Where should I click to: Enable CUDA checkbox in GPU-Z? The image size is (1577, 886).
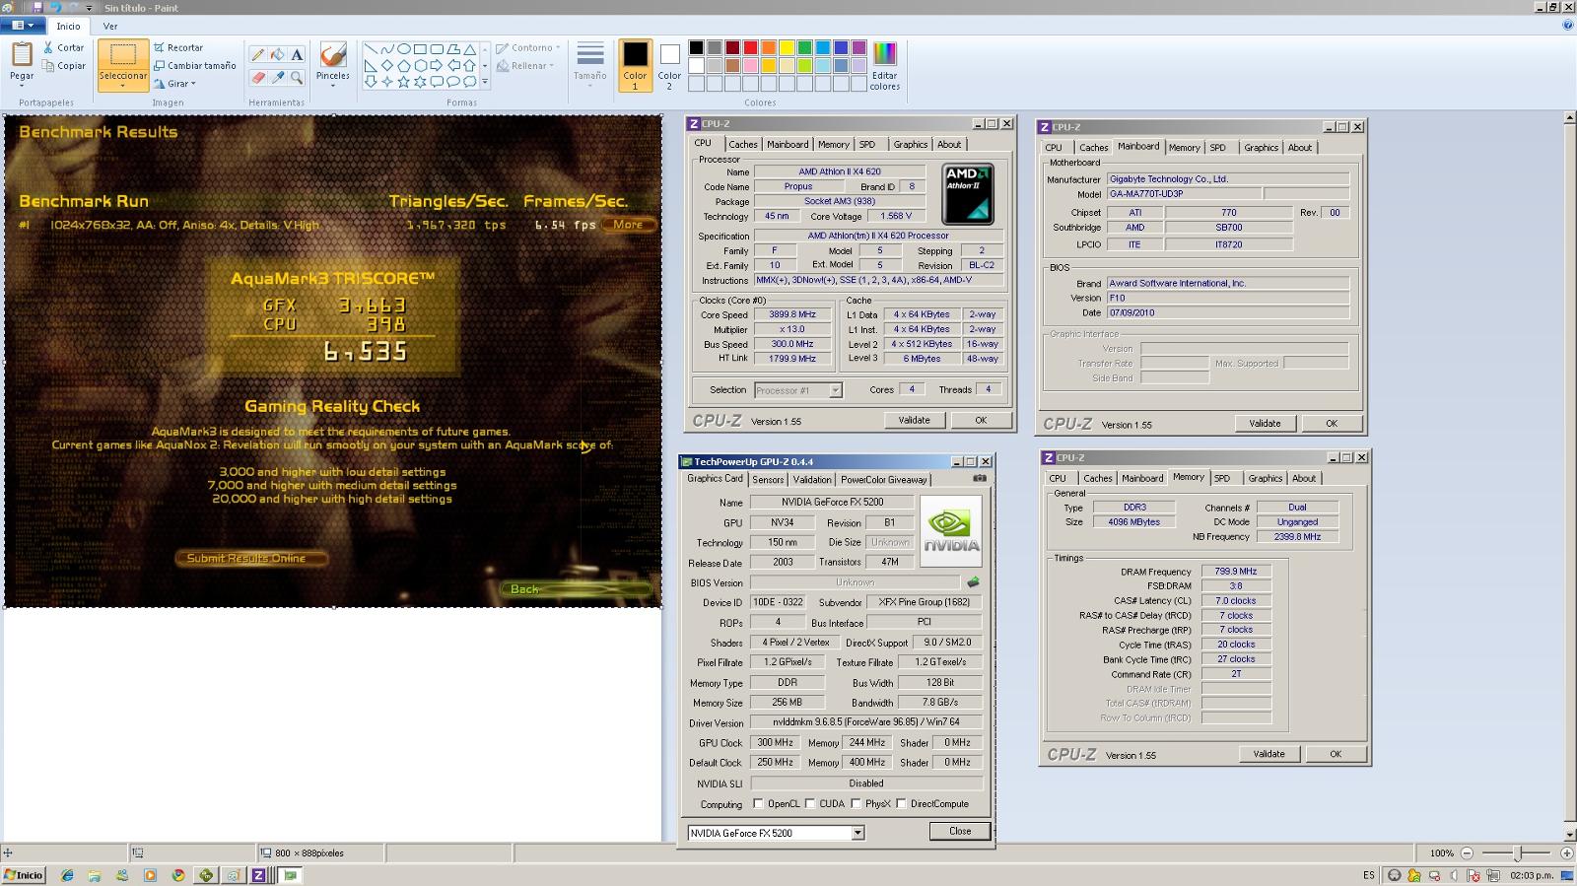click(810, 804)
